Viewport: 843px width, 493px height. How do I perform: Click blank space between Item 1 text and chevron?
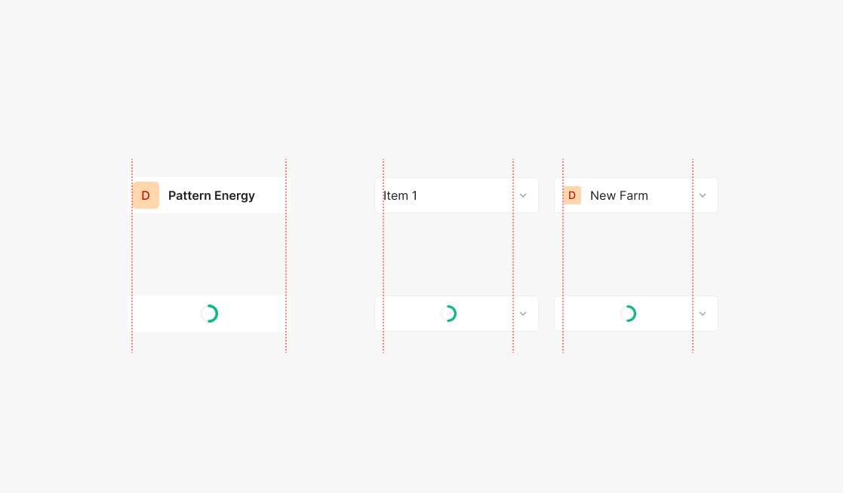(x=468, y=195)
